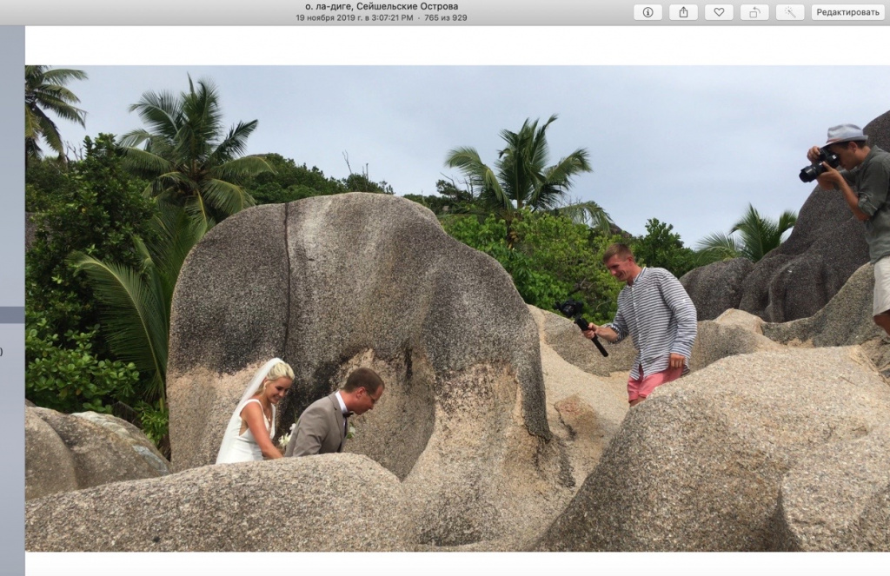This screenshot has width=890, height=576.
Task: Click the Share icon in the toolbar
Action: [x=683, y=12]
